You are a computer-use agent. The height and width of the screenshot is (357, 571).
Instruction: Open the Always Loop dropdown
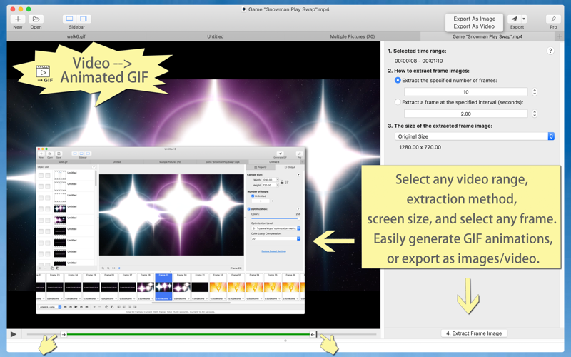coord(50,307)
